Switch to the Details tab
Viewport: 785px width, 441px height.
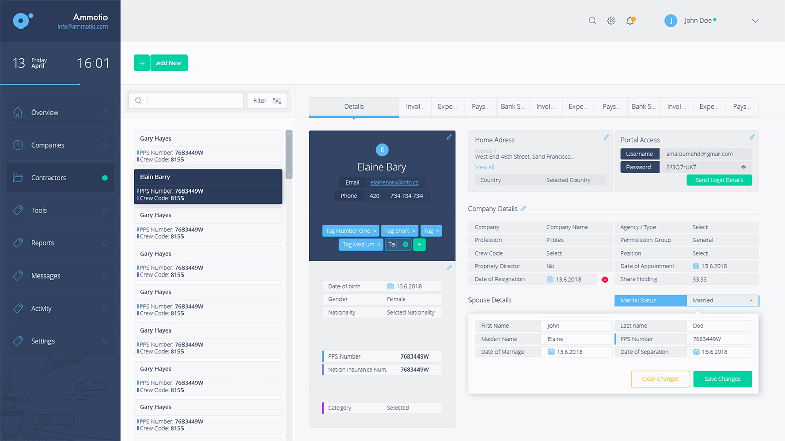[354, 107]
